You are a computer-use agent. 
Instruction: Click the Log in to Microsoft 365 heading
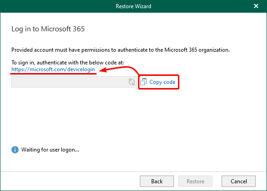(x=48, y=29)
